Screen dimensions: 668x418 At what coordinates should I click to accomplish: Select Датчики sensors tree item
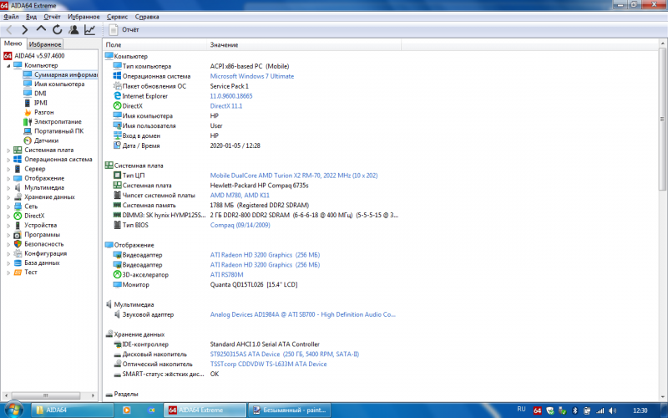[41, 140]
